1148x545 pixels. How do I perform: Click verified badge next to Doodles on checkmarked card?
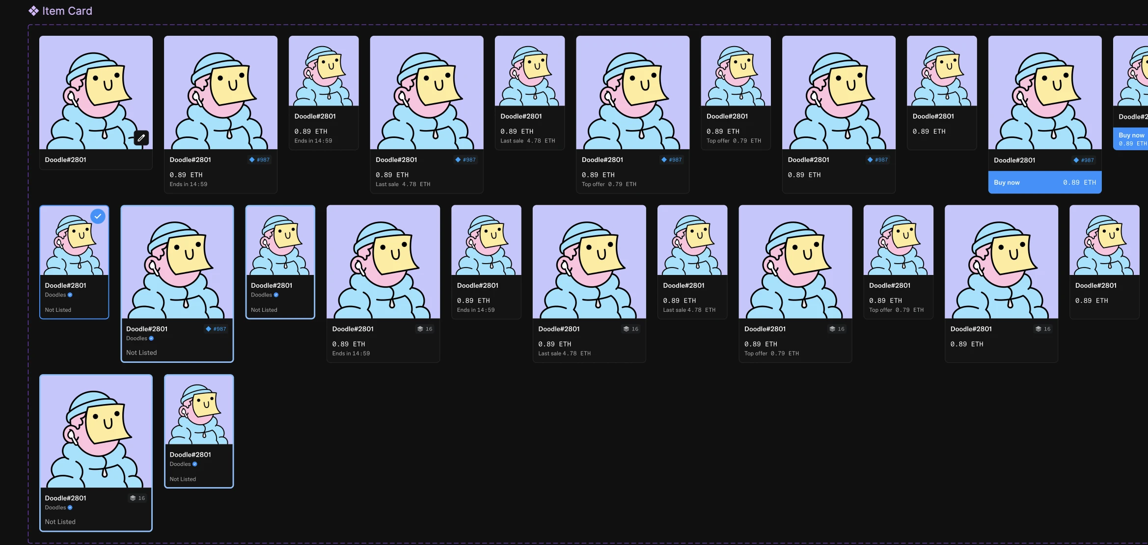coord(70,295)
